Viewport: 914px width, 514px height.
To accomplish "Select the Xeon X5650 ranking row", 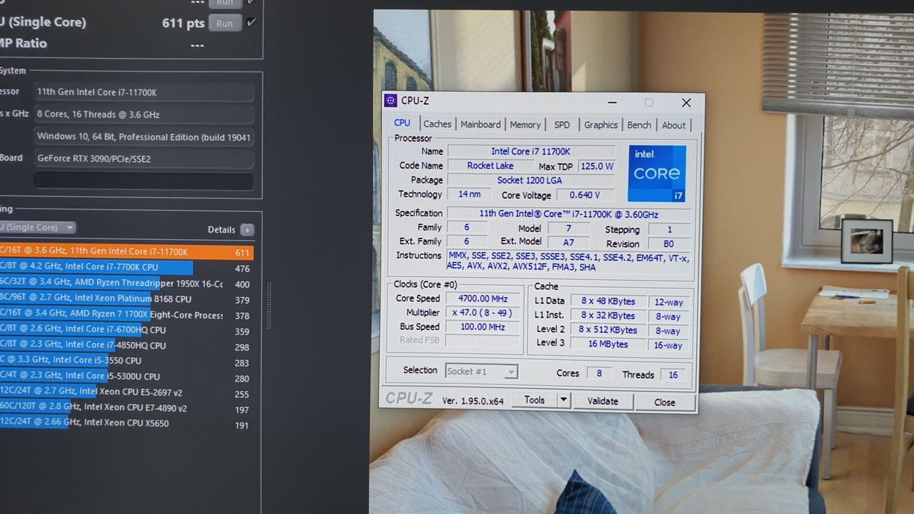I will [x=126, y=423].
